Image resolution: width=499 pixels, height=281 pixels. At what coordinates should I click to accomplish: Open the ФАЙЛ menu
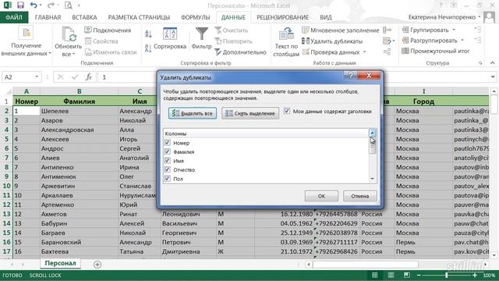point(14,17)
